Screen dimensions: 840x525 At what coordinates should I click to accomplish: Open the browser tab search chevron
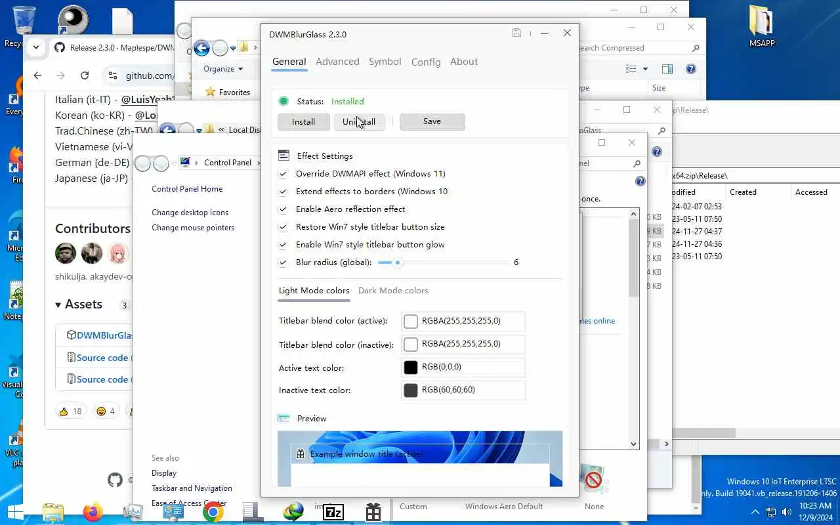tap(36, 47)
